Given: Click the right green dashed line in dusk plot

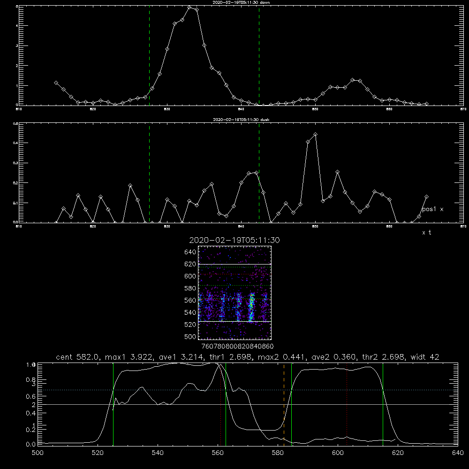Looking at the screenshot, I should tap(259, 173).
